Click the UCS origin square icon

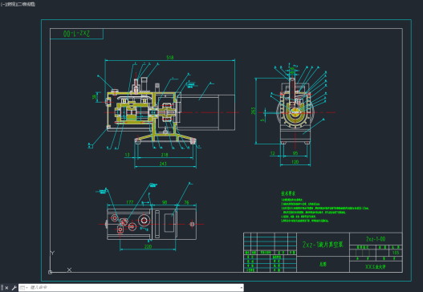[50, 272]
